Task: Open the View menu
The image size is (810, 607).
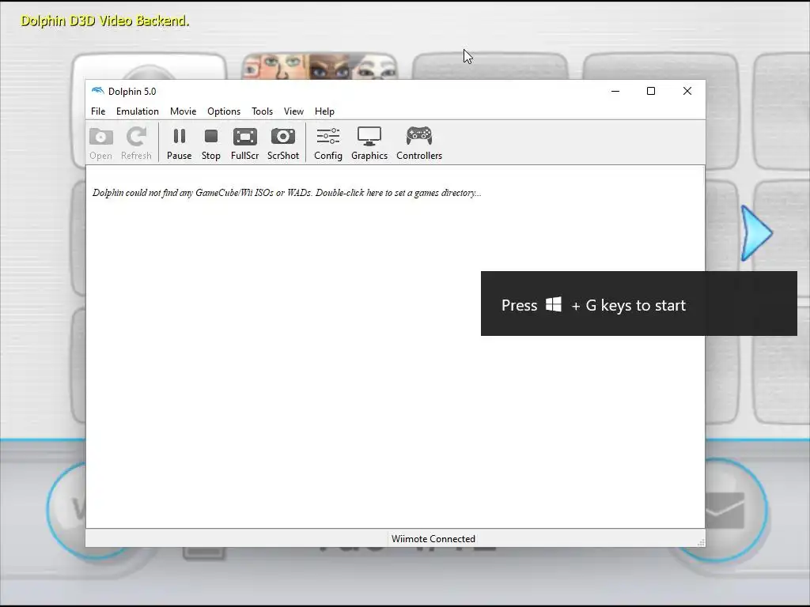Action: point(293,111)
